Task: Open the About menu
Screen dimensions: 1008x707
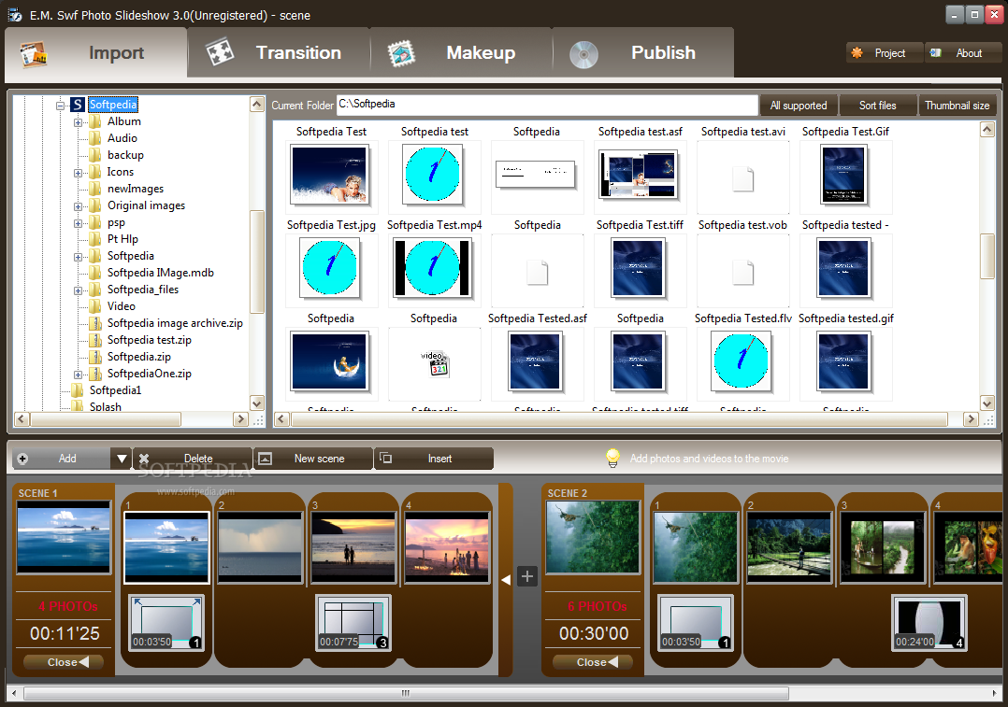Action: tap(962, 53)
